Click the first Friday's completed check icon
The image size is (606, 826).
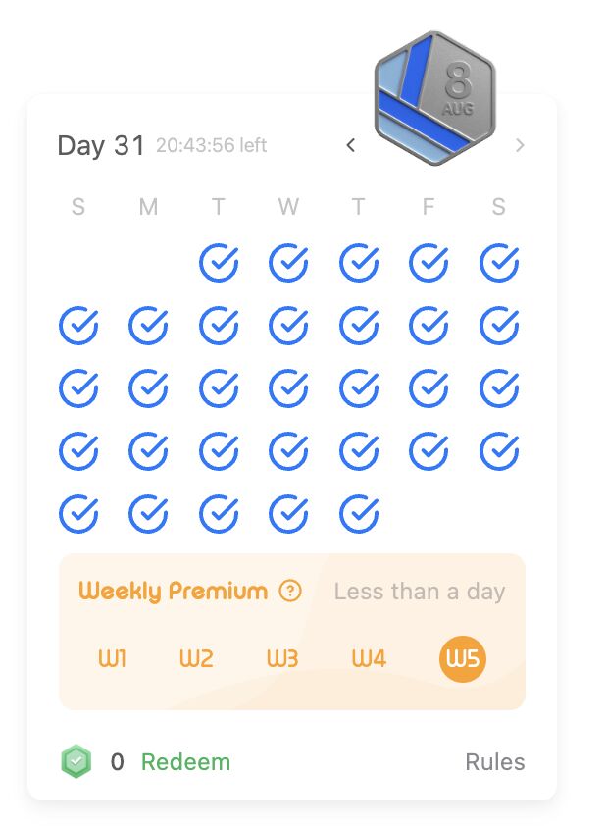point(429,262)
